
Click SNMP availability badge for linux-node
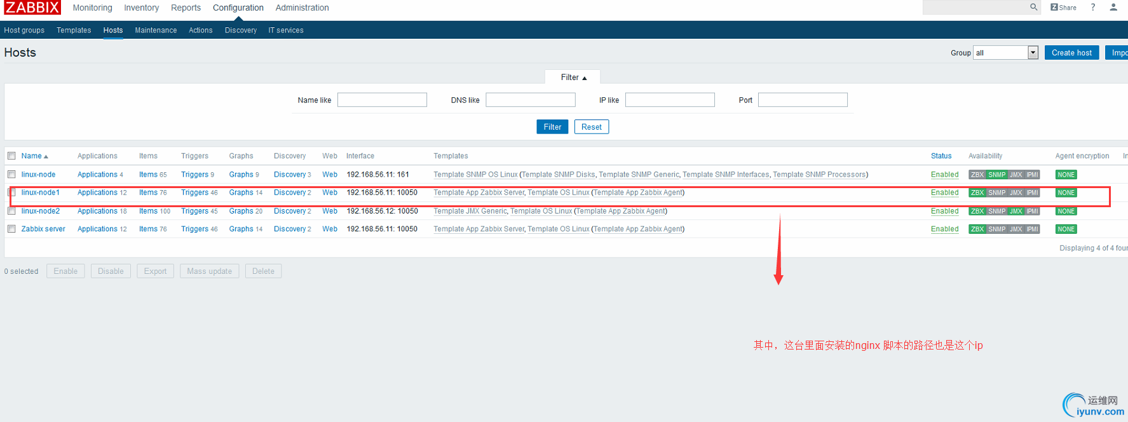point(997,175)
